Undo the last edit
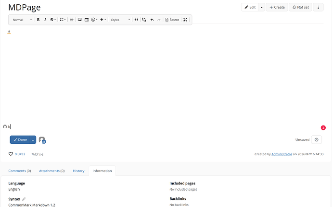The image size is (332, 207). pyautogui.click(x=152, y=20)
